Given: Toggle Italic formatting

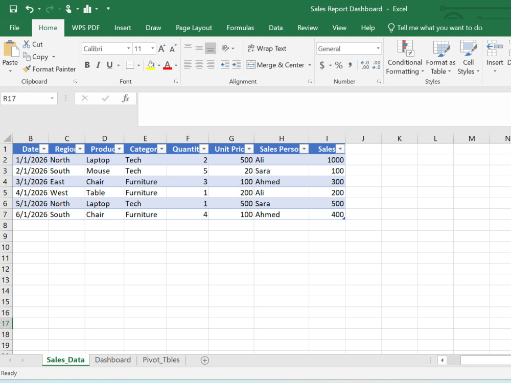Looking at the screenshot, I should point(98,65).
